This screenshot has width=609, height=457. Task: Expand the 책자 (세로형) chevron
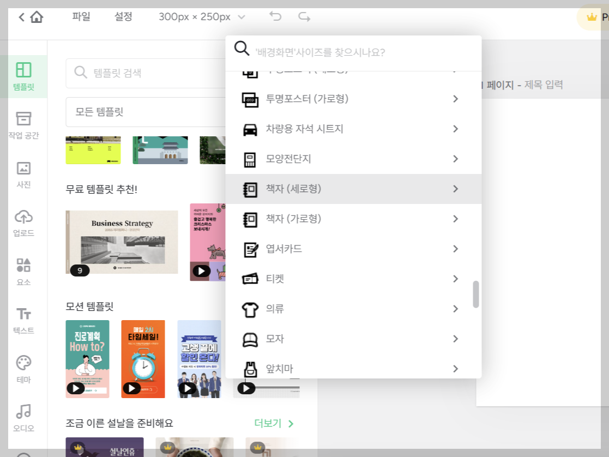(456, 189)
